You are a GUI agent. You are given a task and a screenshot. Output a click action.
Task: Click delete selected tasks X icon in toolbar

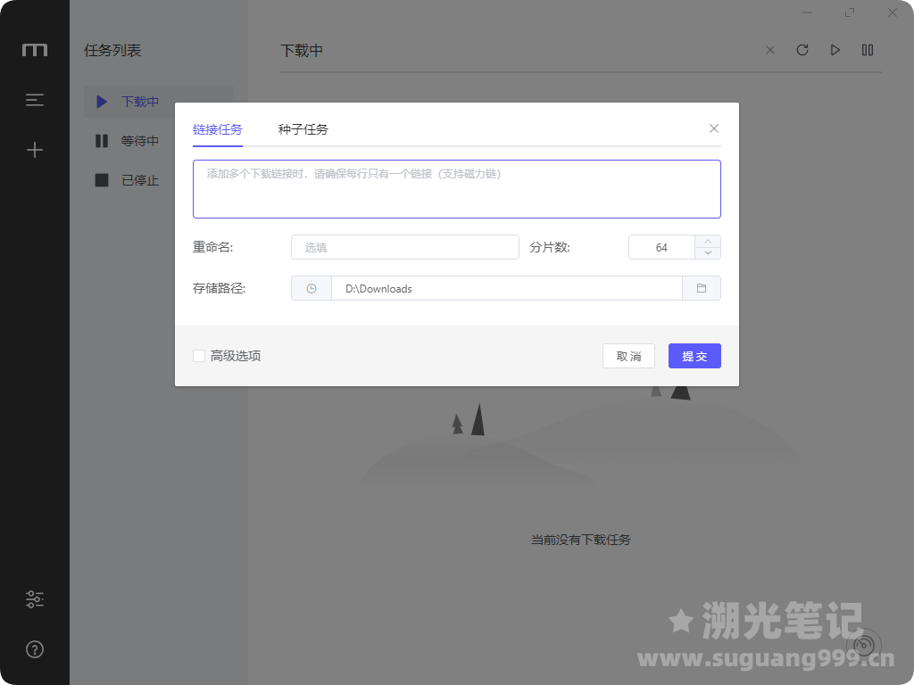770,50
